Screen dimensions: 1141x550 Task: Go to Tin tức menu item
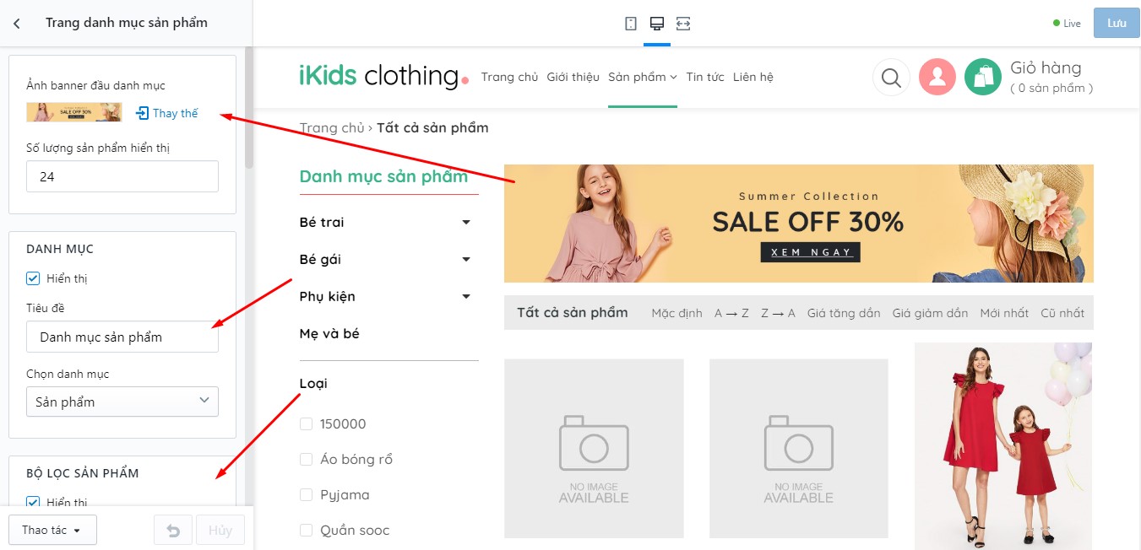coord(705,78)
